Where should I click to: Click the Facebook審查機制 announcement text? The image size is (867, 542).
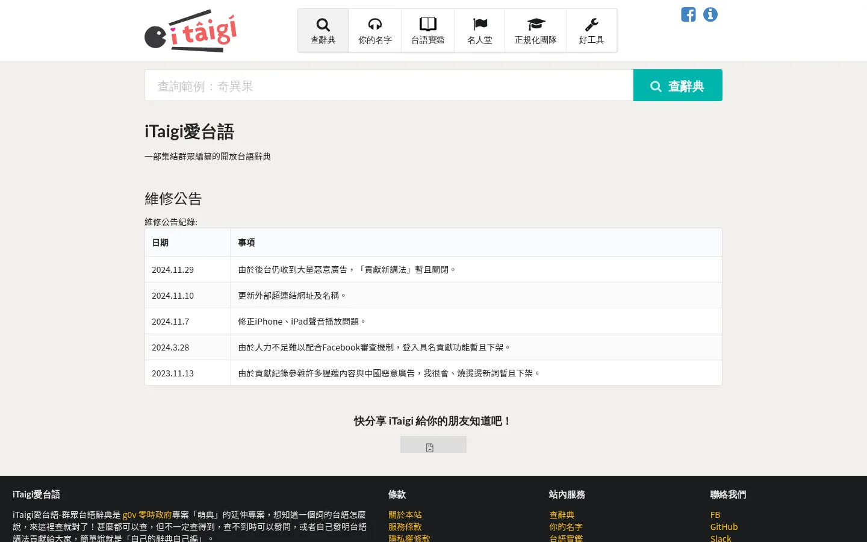[374, 347]
